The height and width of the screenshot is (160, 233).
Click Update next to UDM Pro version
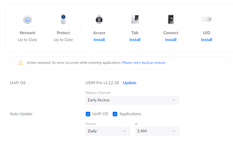pos(130,83)
